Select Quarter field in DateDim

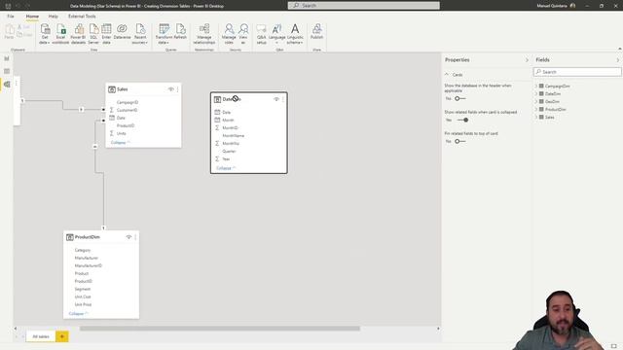[x=229, y=152]
